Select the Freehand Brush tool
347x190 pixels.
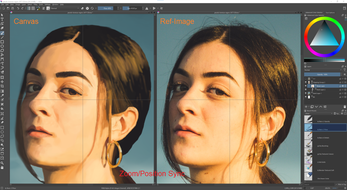click(2, 33)
